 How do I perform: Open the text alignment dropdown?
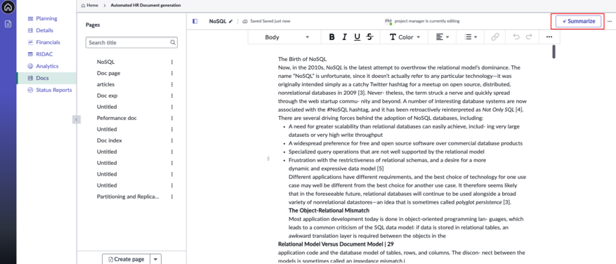pyautogui.click(x=443, y=37)
